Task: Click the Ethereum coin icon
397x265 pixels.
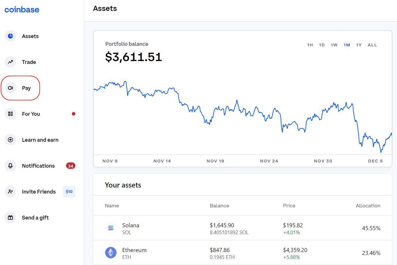Action: [x=111, y=253]
